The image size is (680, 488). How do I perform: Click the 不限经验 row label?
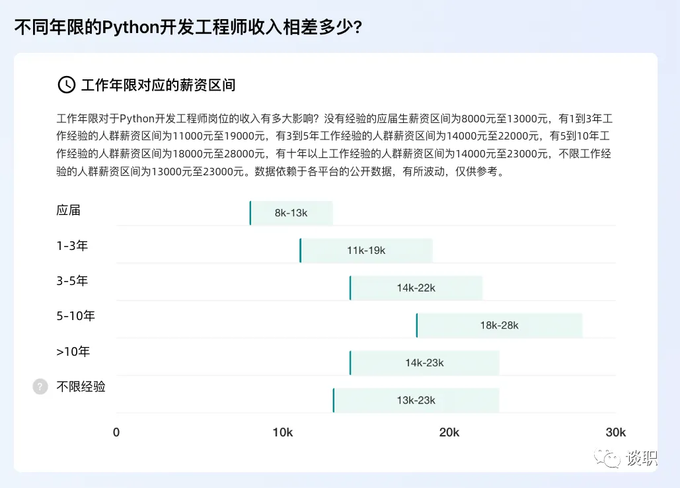tap(81, 387)
